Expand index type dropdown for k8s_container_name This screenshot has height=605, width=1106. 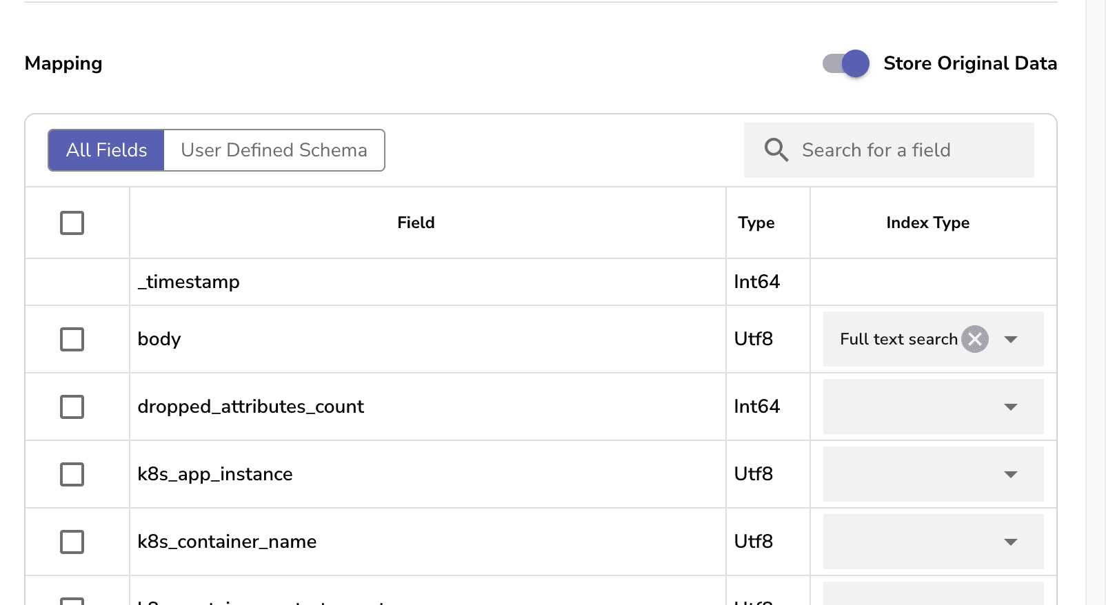(1011, 542)
